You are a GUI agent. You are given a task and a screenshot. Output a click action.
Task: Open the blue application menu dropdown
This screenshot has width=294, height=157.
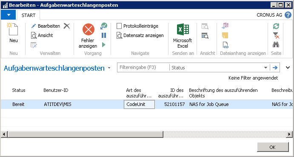[x=9, y=15]
